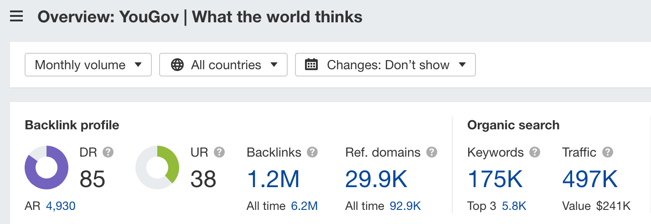Image resolution: width=651 pixels, height=224 pixels.
Task: Click the purple DR donut chart
Action: point(46,168)
